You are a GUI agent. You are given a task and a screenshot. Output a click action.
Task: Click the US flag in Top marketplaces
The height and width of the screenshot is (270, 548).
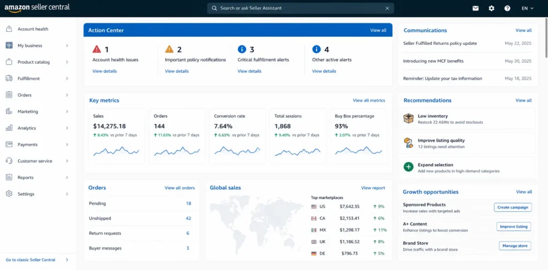pos(314,207)
